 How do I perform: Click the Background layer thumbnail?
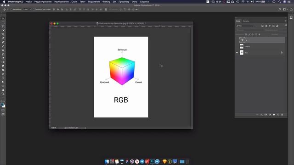tap(242, 53)
